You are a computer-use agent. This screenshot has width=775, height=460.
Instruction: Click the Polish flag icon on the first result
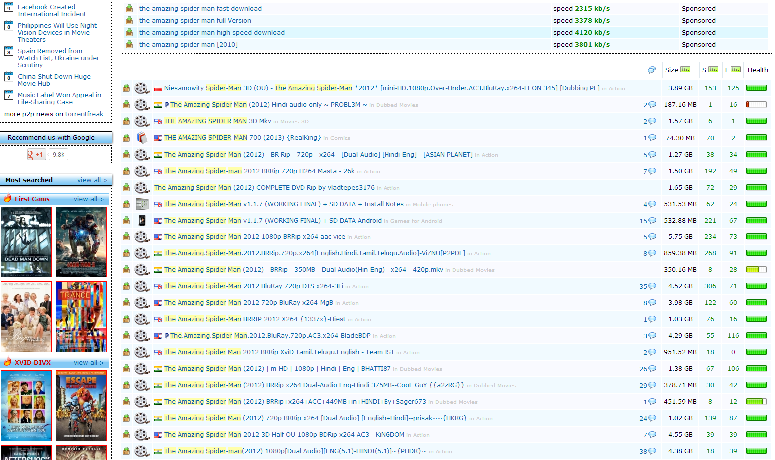[x=158, y=88]
